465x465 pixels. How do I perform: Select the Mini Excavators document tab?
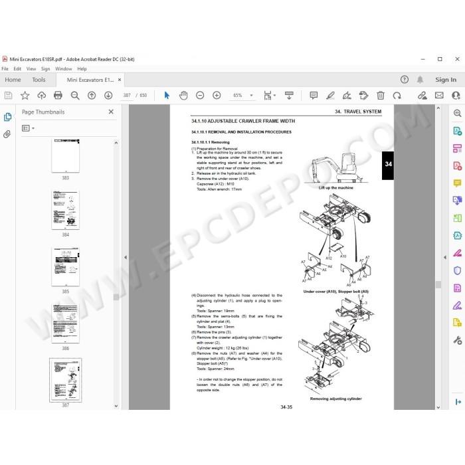[x=90, y=80]
